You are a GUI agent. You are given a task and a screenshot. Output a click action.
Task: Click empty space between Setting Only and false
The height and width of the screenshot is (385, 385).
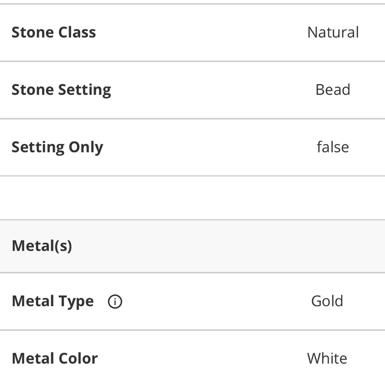[208, 147]
